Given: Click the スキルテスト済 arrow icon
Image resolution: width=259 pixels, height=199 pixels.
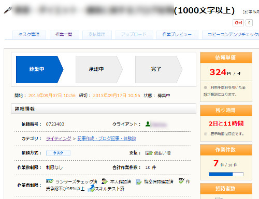Looking at the screenshot, I should pos(91,188).
